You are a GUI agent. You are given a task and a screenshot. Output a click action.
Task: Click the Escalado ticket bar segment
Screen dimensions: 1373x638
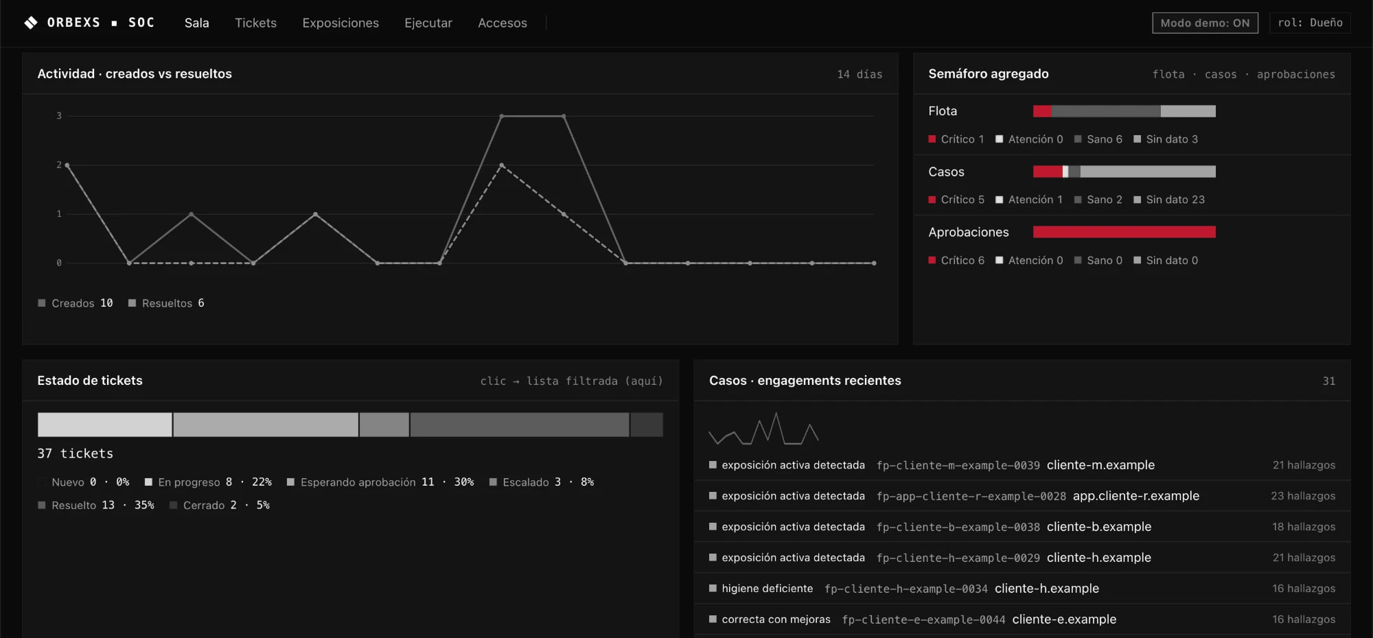click(x=384, y=425)
